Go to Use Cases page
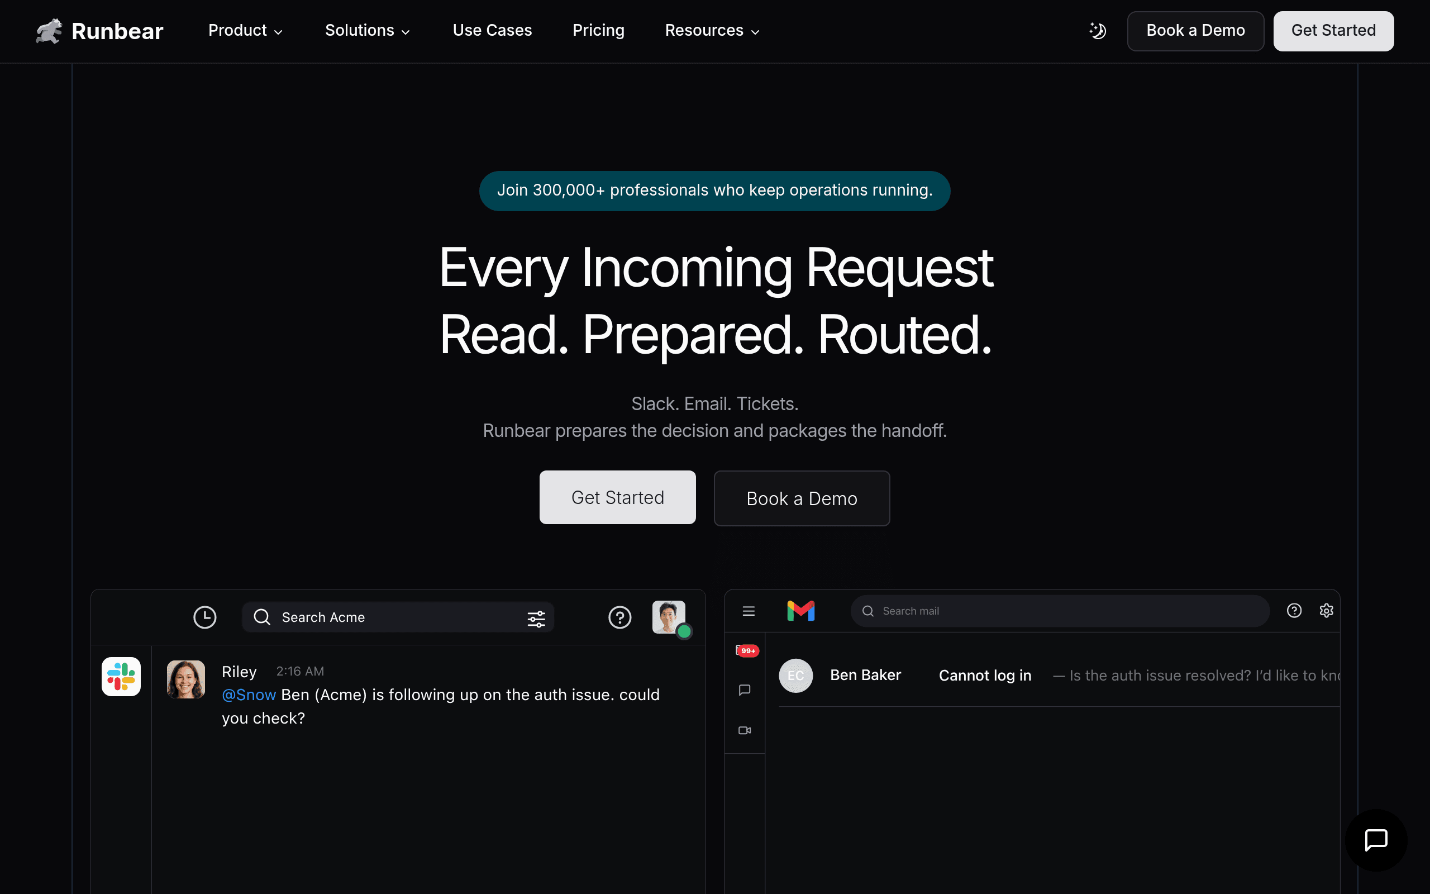 492,31
